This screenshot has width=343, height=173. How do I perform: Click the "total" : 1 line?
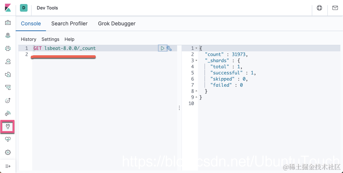(226, 66)
